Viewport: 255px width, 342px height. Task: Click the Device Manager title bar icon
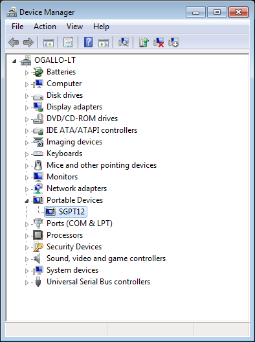click(x=12, y=12)
